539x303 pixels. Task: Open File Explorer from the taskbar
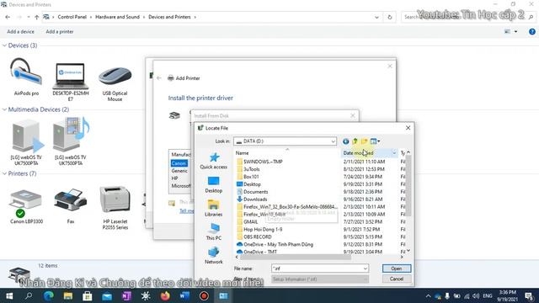(68, 295)
